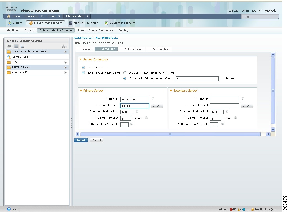Collapse the Server Connection section
Screen dimensions: 288x212
pos(81,59)
